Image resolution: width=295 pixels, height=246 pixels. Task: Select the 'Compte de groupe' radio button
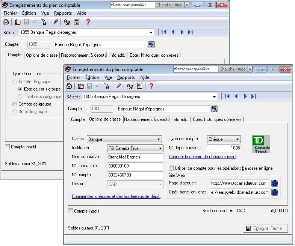tap(15, 104)
